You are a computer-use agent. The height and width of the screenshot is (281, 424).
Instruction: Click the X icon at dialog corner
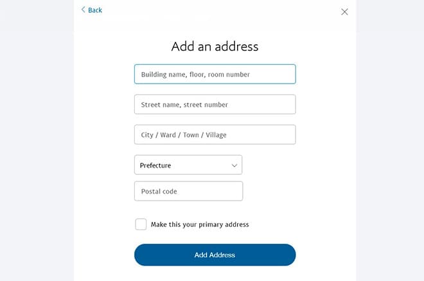pos(344,12)
